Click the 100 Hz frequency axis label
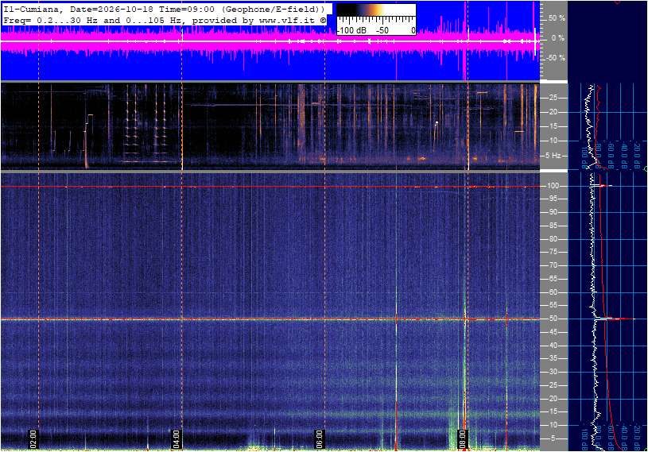The image size is (648, 452). click(553, 186)
